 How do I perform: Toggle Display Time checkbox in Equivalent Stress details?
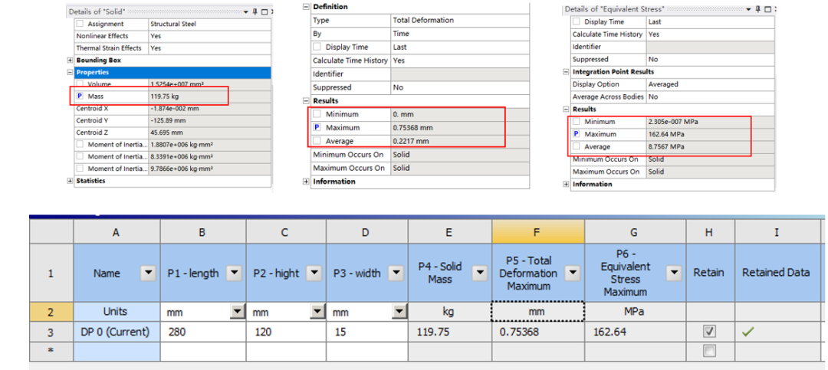(x=576, y=21)
